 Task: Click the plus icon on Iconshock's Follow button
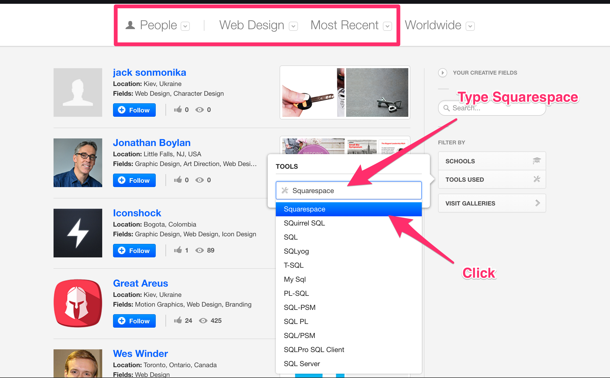tap(122, 250)
